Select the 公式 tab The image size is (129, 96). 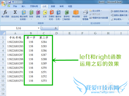point(44,6)
